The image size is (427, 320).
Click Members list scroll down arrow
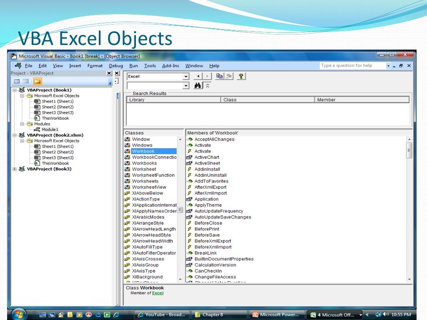(x=409, y=279)
